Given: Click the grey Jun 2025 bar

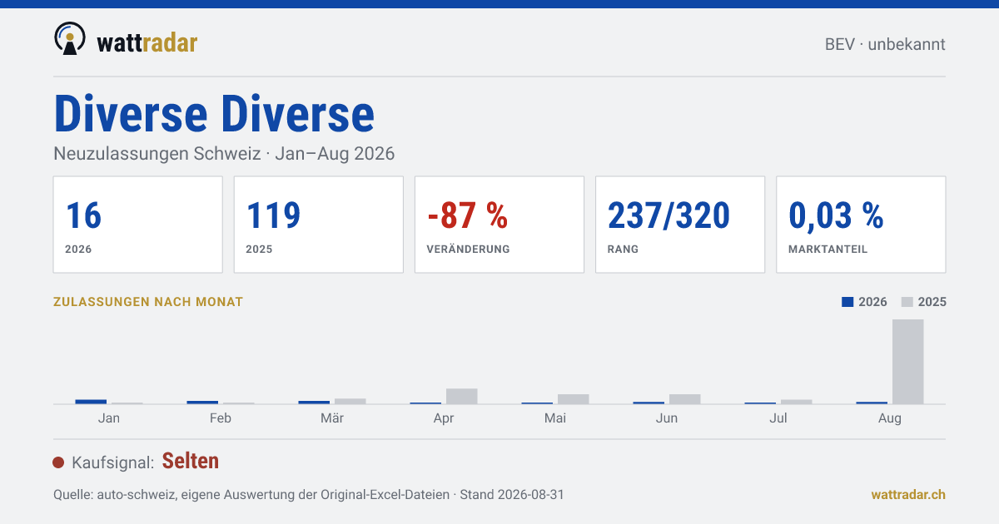Looking at the screenshot, I should (x=684, y=399).
